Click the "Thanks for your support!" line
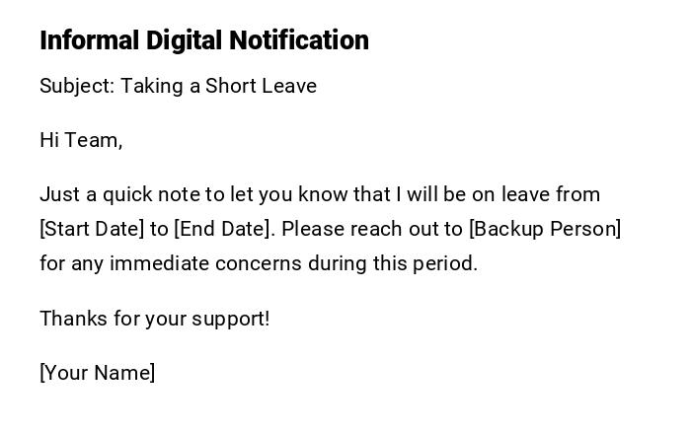Image resolution: width=691 pixels, height=434 pixels. 154,319
